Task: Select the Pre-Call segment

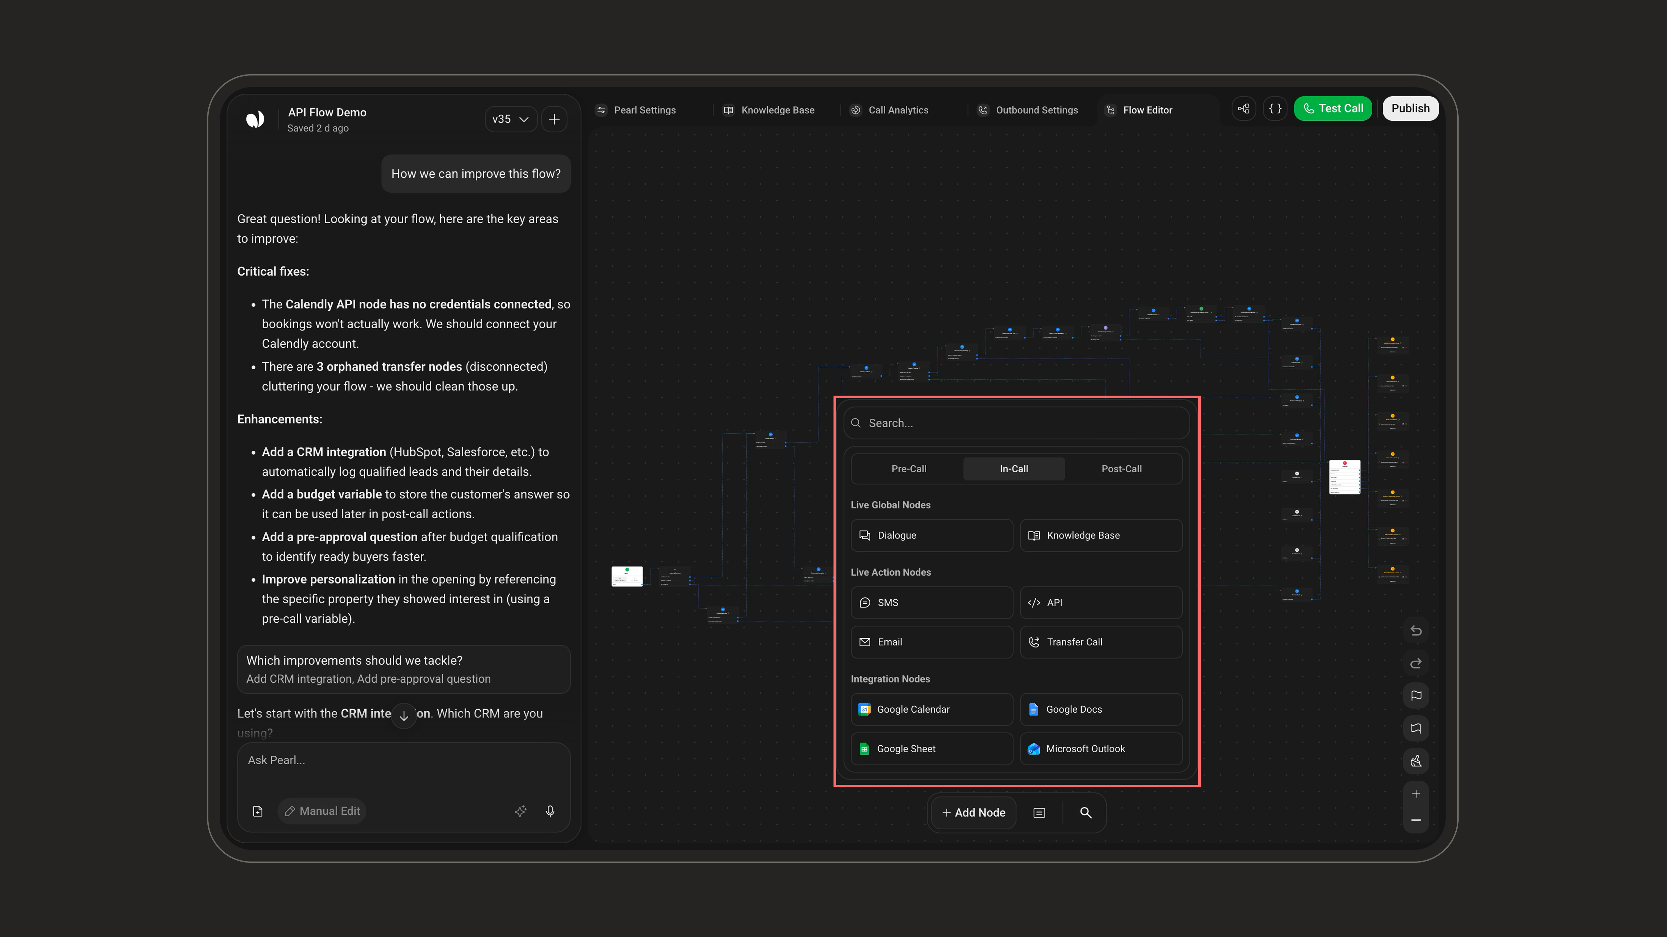Action: tap(909, 469)
